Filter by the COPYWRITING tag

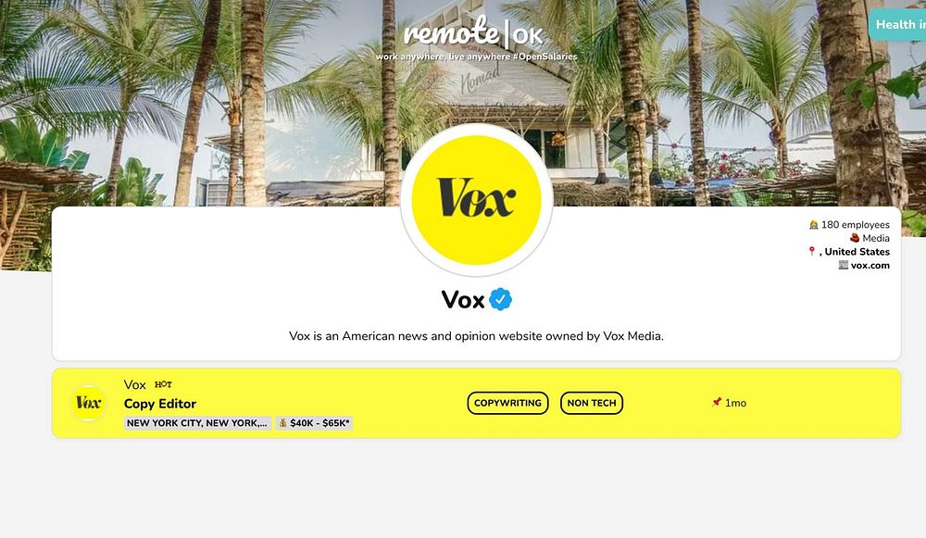507,403
